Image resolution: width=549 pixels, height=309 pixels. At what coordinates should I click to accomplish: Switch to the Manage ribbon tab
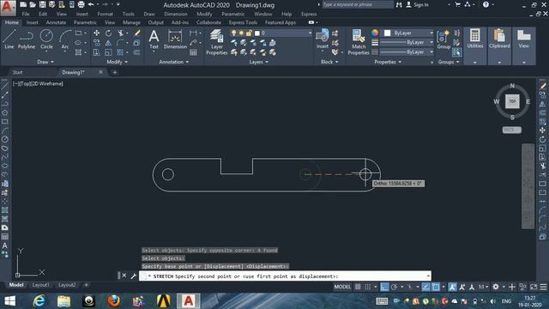click(131, 22)
